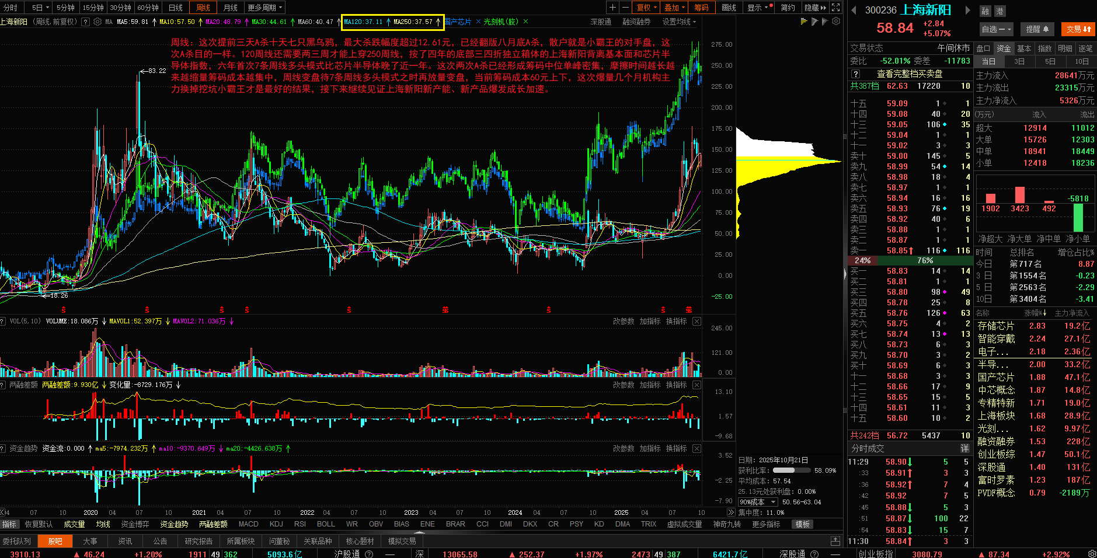Click the 查看完整档买卖盘 link
The image size is (1097, 558).
pos(910,74)
